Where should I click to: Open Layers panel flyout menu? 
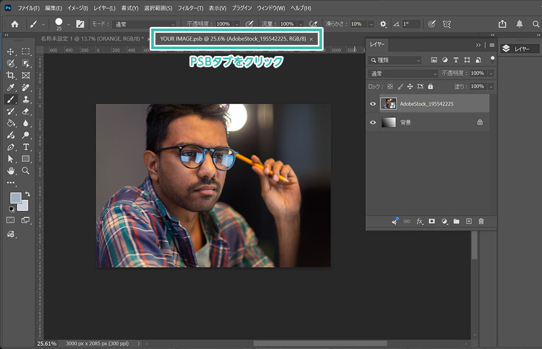tap(492, 45)
